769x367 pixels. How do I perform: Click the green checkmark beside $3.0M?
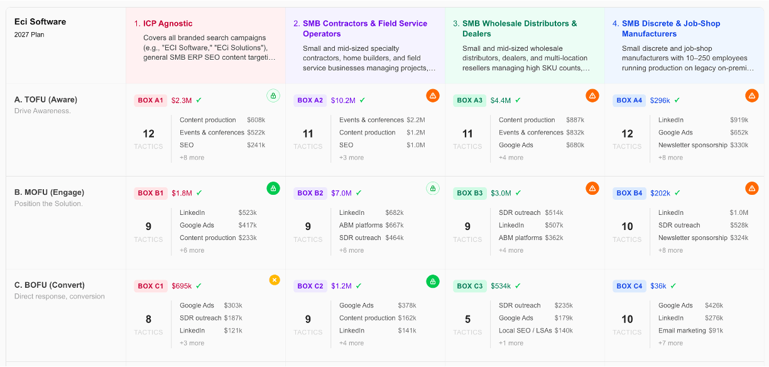pyautogui.click(x=518, y=193)
